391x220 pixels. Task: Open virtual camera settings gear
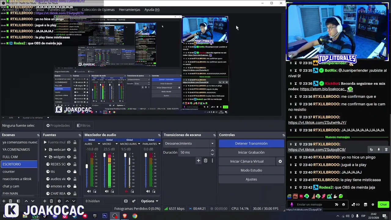(280, 161)
